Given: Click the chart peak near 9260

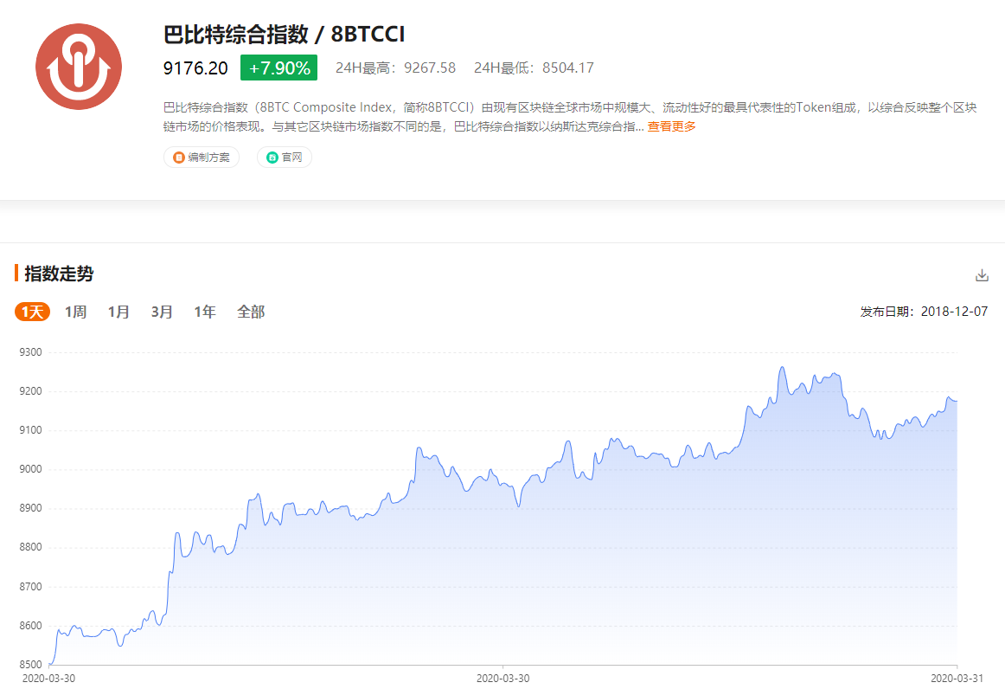Looking at the screenshot, I should point(782,368).
